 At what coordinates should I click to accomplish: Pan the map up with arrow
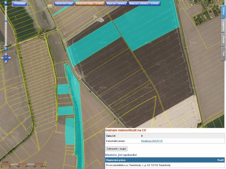6,54
